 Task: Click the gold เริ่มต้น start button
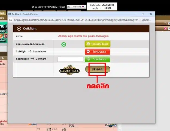coord(98,69)
